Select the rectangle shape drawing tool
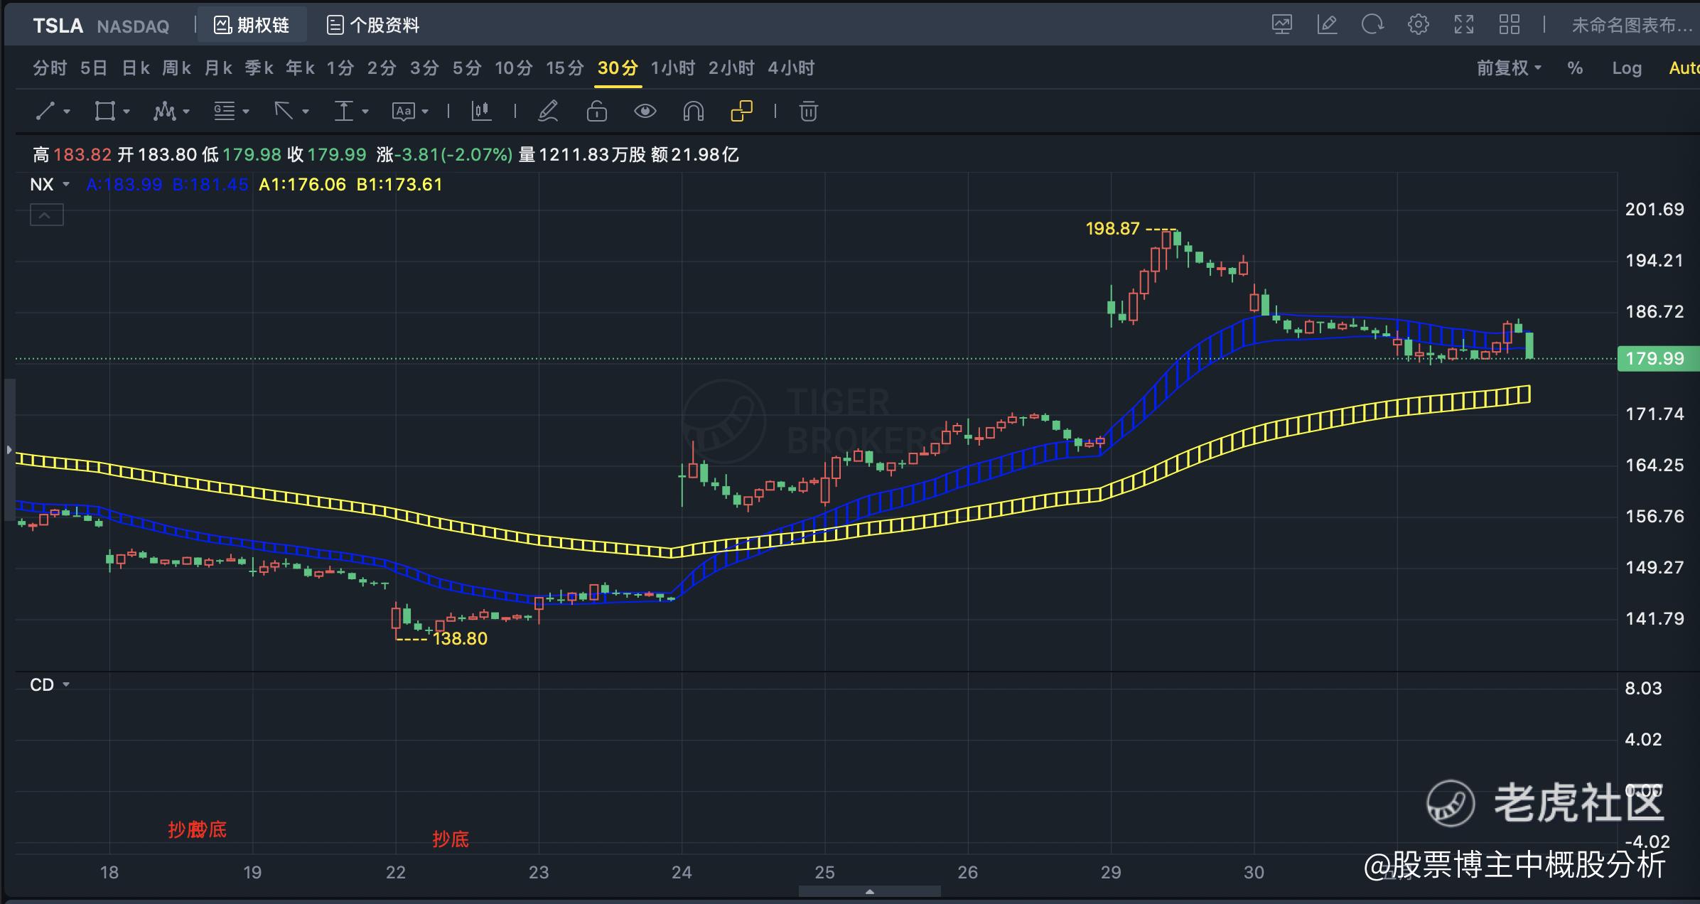Screen dimensions: 1700x904 105,111
